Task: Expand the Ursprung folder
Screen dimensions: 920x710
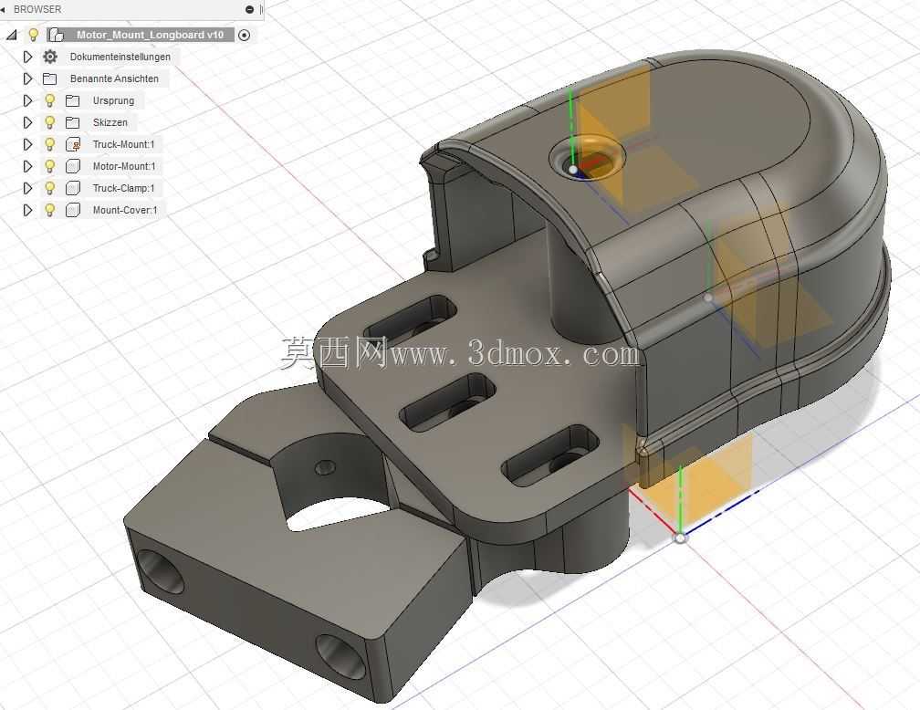Action: point(27,100)
